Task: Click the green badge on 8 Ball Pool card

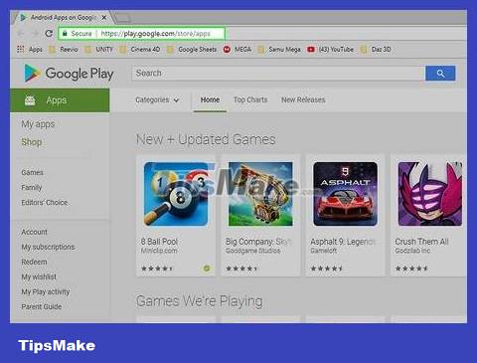Action: point(207,269)
